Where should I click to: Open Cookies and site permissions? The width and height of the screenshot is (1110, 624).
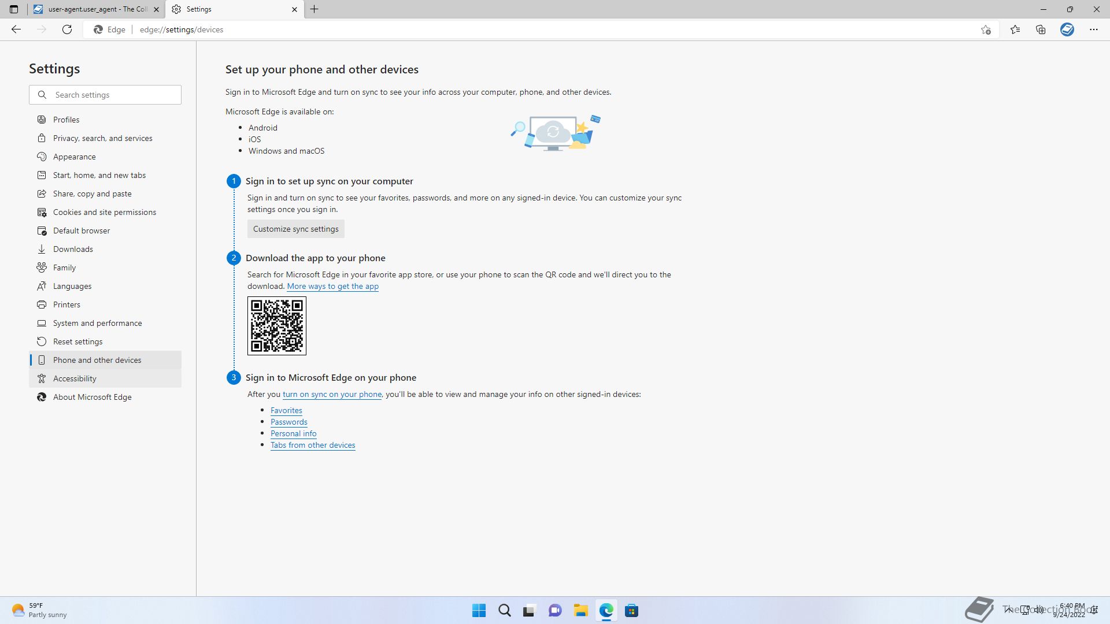(105, 212)
